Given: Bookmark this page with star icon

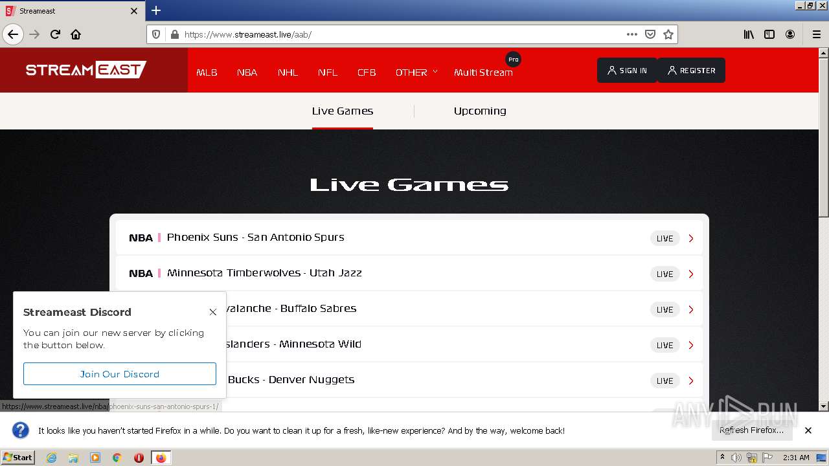Looking at the screenshot, I should click(x=668, y=34).
